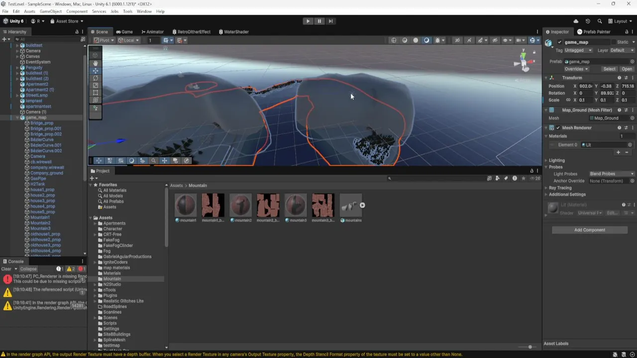Toggle the 2D view mode icon
Image resolution: width=637 pixels, height=358 pixels.
tap(457, 40)
